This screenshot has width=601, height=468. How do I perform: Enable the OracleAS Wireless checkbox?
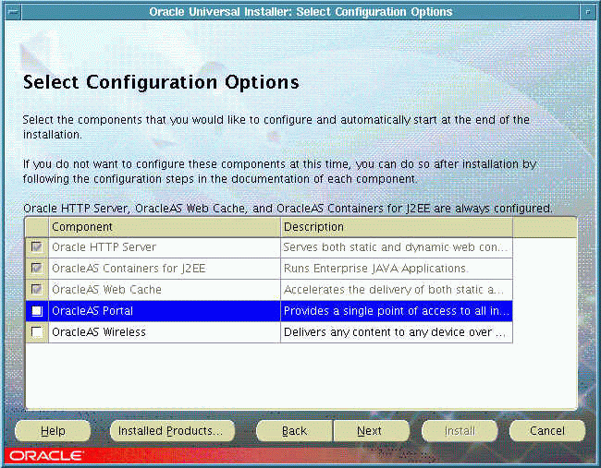[37, 331]
